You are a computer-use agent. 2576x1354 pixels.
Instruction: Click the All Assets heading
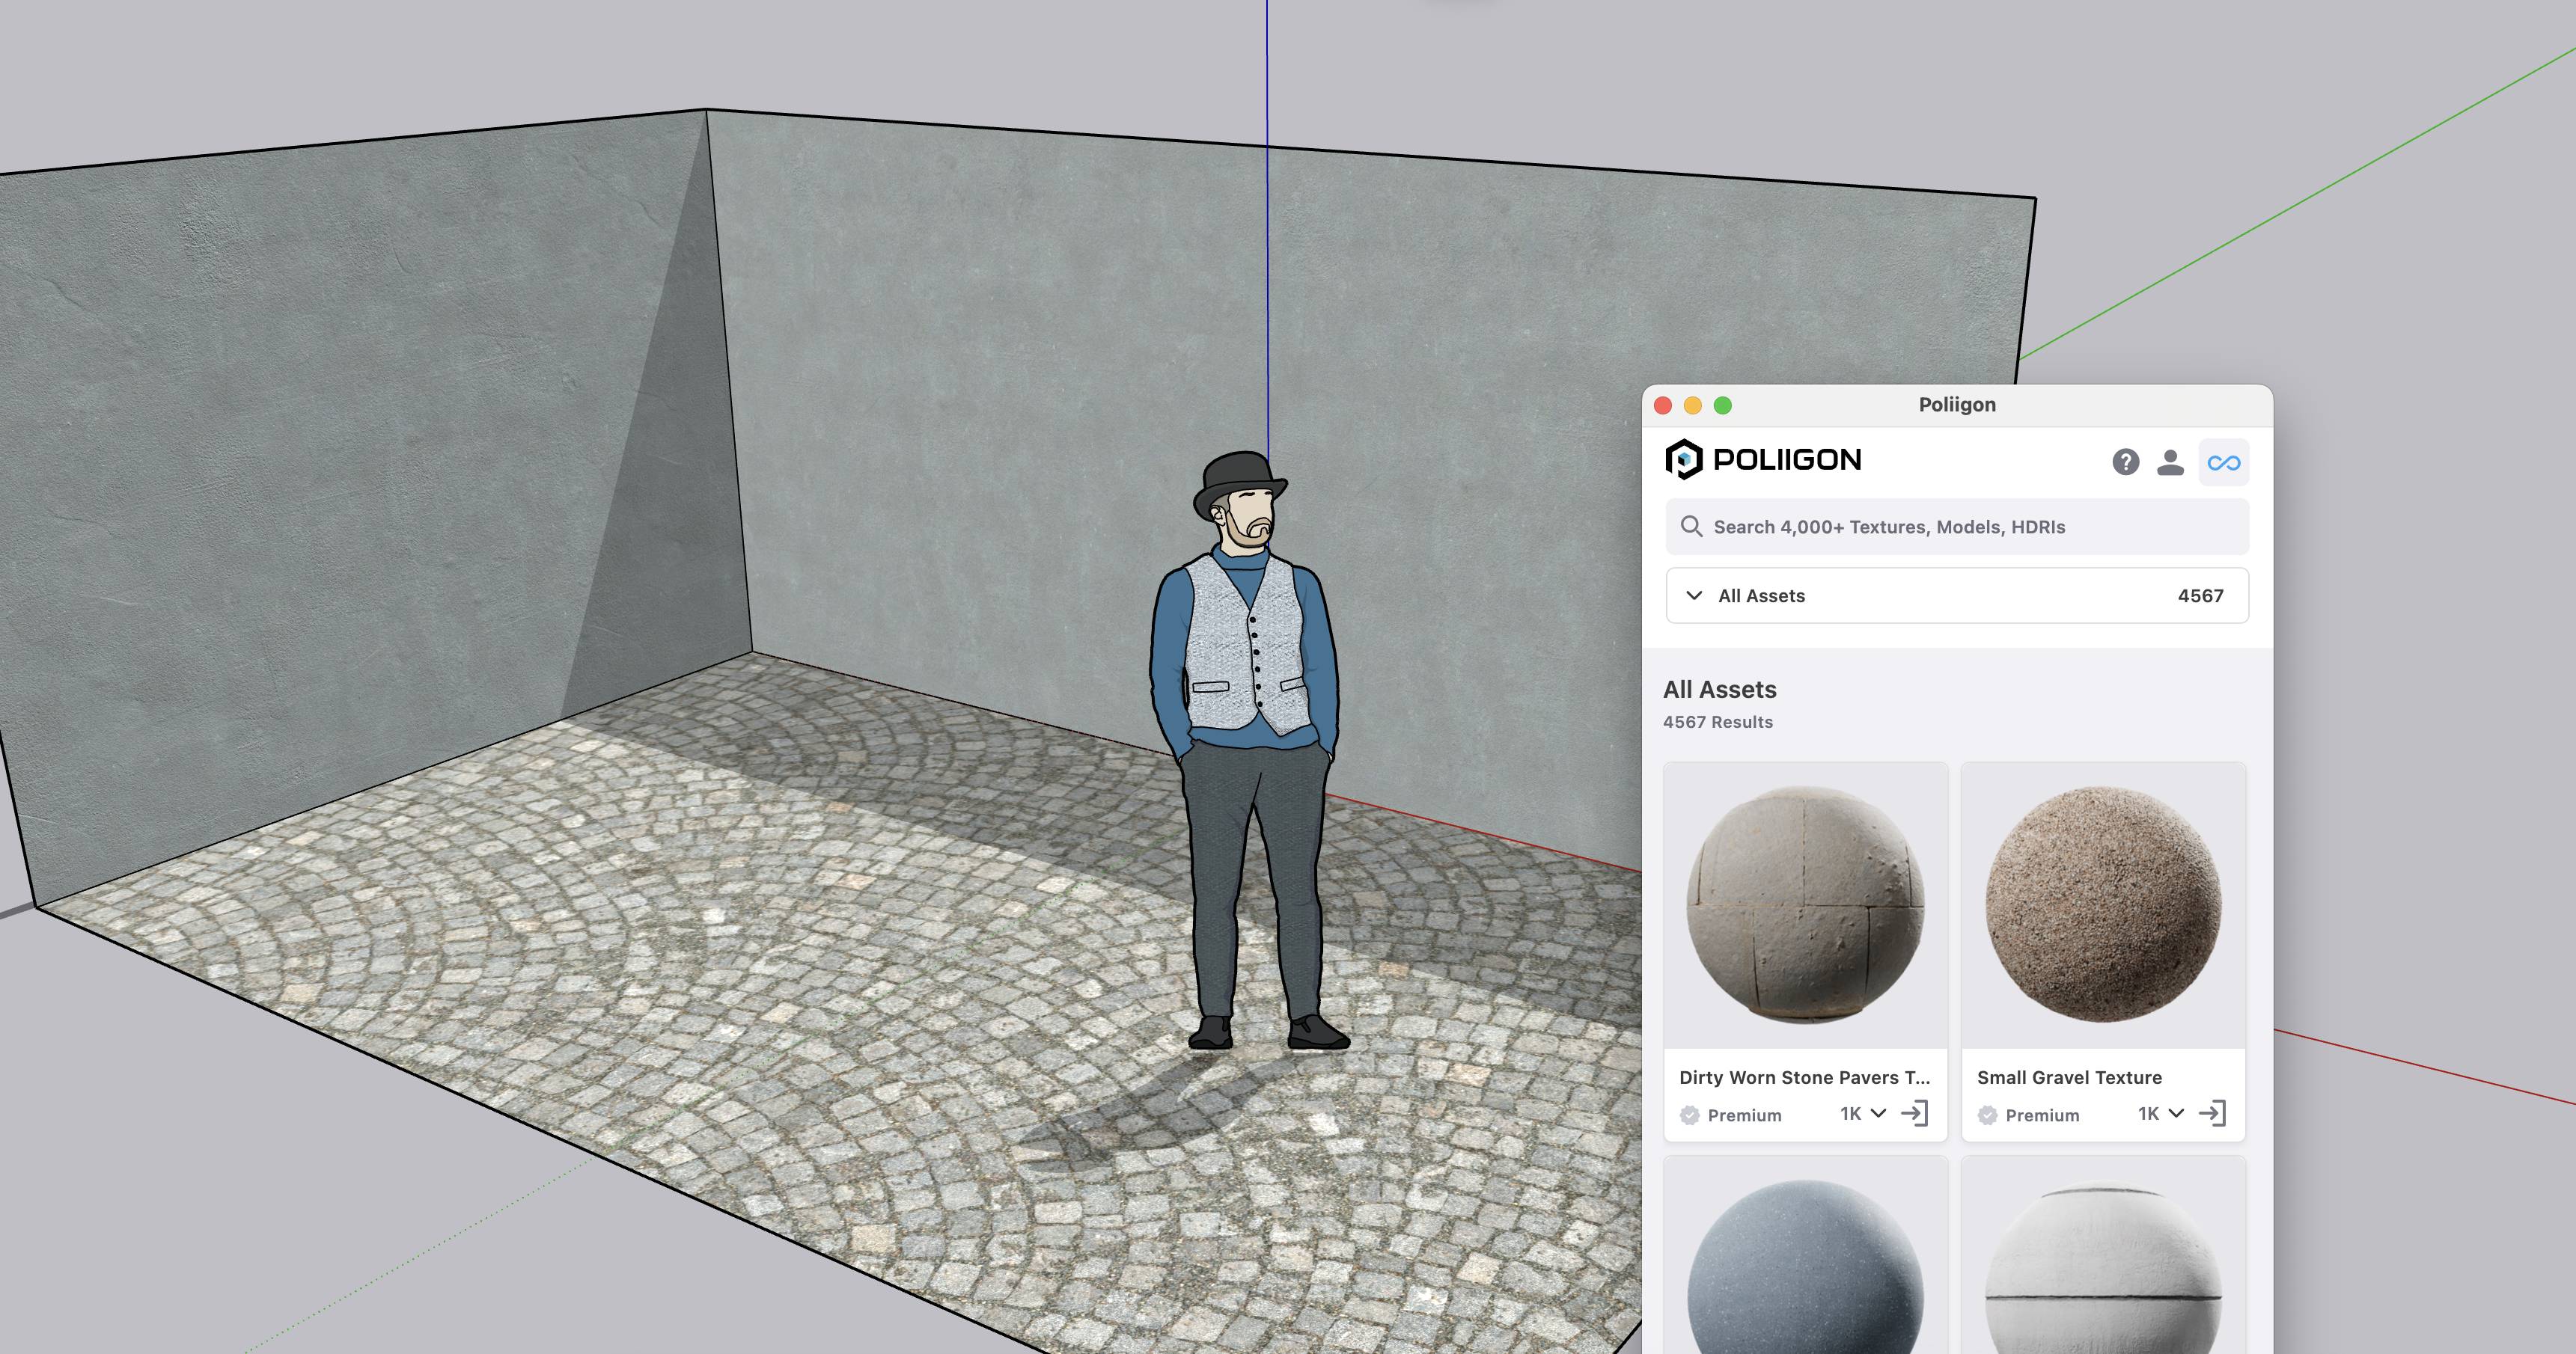click(1720, 690)
